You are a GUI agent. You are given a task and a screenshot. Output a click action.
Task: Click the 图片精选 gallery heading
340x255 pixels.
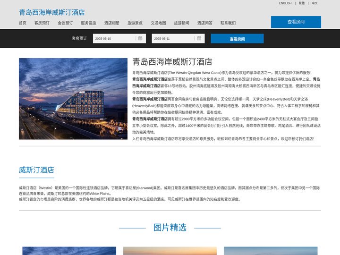point(170,228)
